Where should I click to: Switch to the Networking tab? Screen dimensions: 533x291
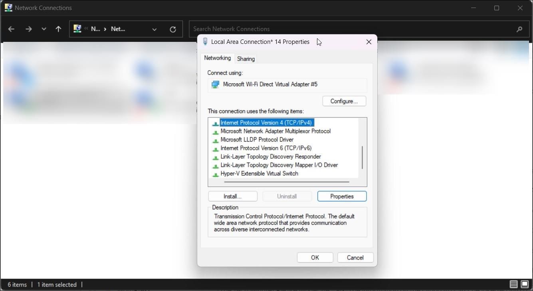[218, 58]
